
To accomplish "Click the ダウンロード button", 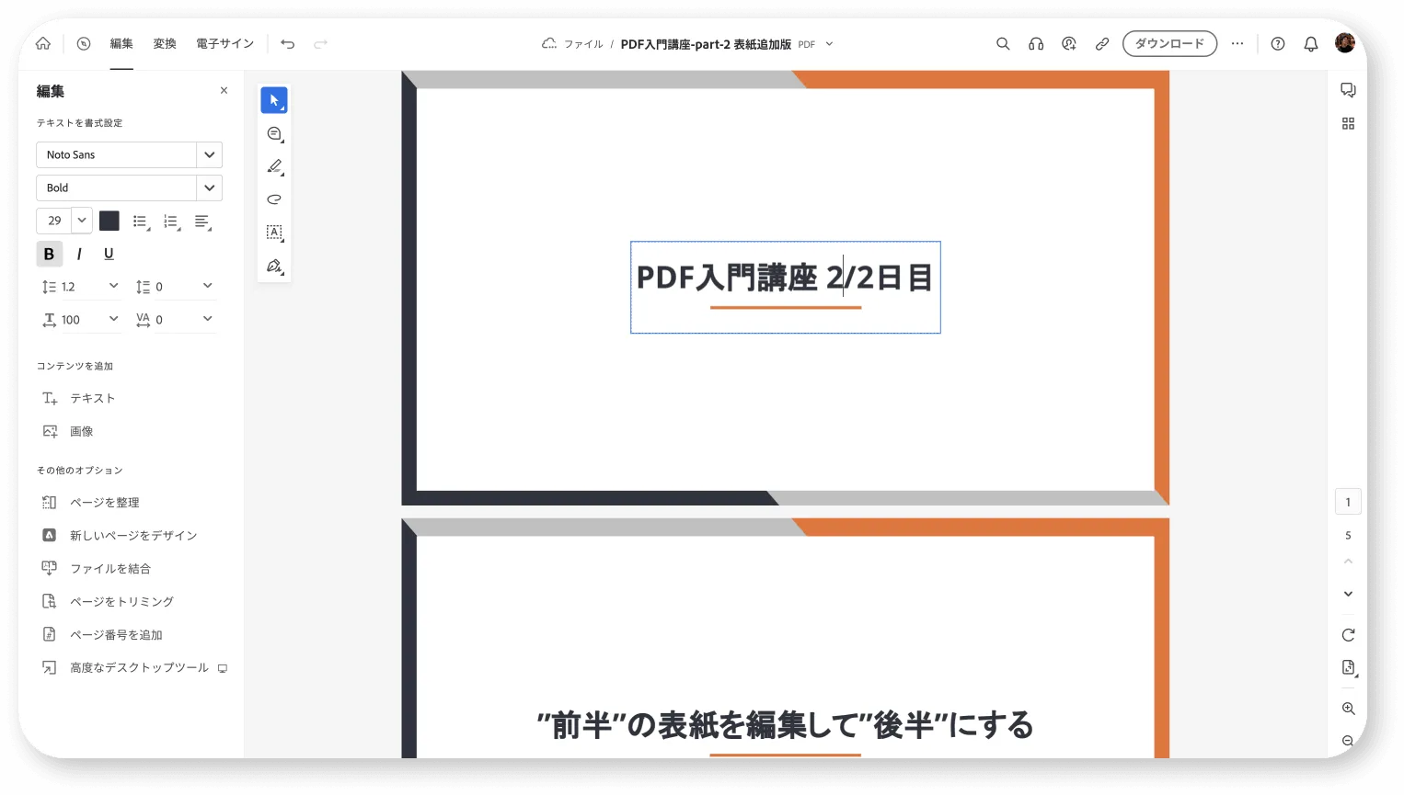I will [1169, 43].
